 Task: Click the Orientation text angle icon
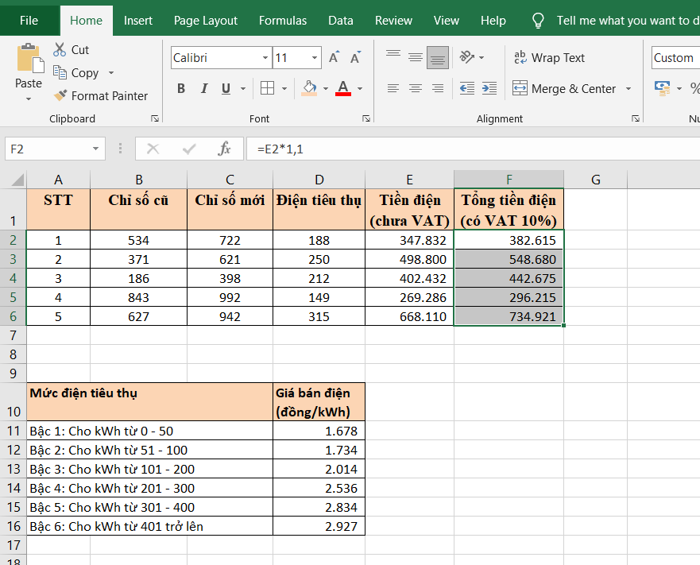[x=467, y=57]
